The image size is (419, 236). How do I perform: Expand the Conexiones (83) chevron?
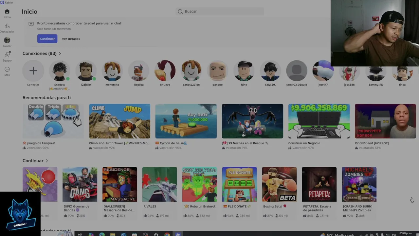pos(60,53)
